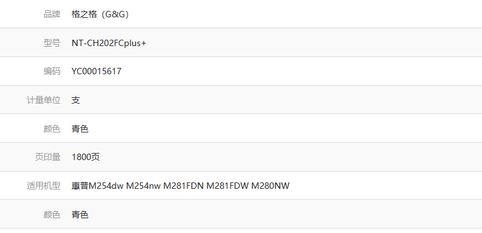Click the M281FDW model text
The height and width of the screenshot is (233, 482).
(x=227, y=186)
